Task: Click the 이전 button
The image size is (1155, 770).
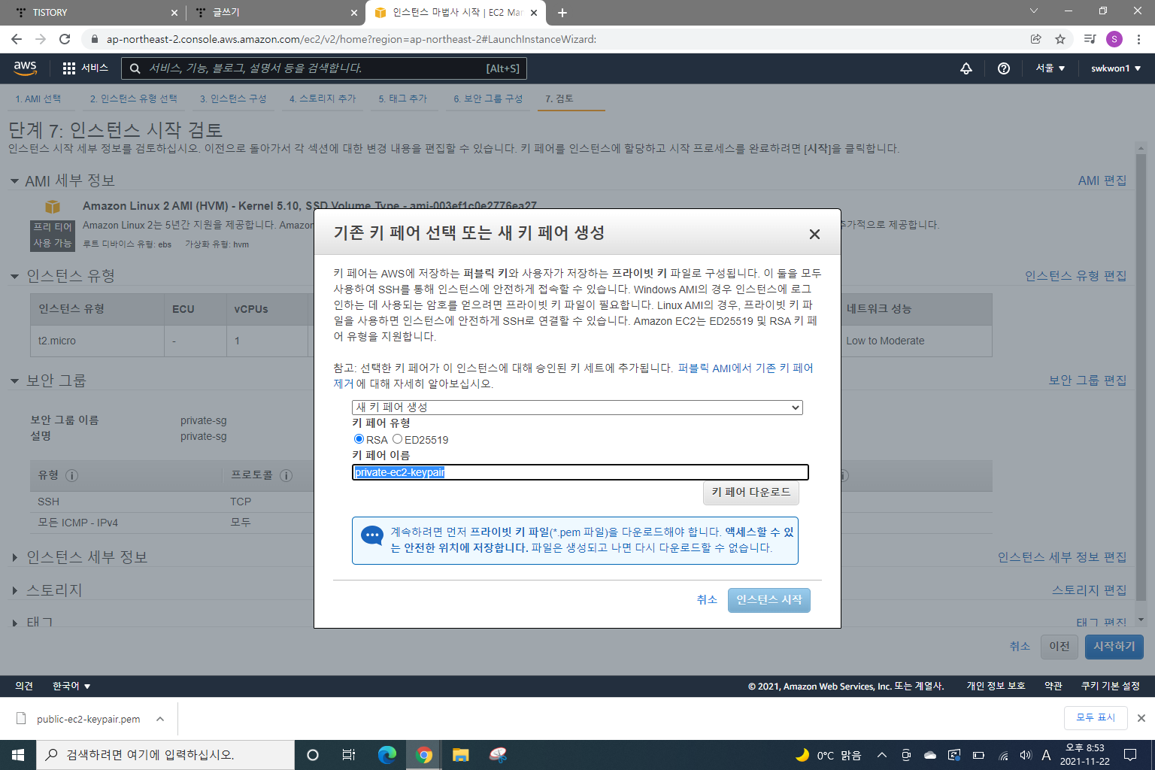Action: click(x=1060, y=647)
